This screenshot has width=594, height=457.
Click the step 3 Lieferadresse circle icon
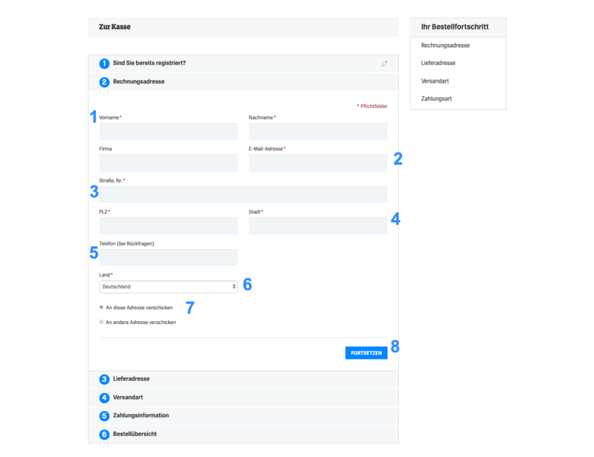click(104, 379)
